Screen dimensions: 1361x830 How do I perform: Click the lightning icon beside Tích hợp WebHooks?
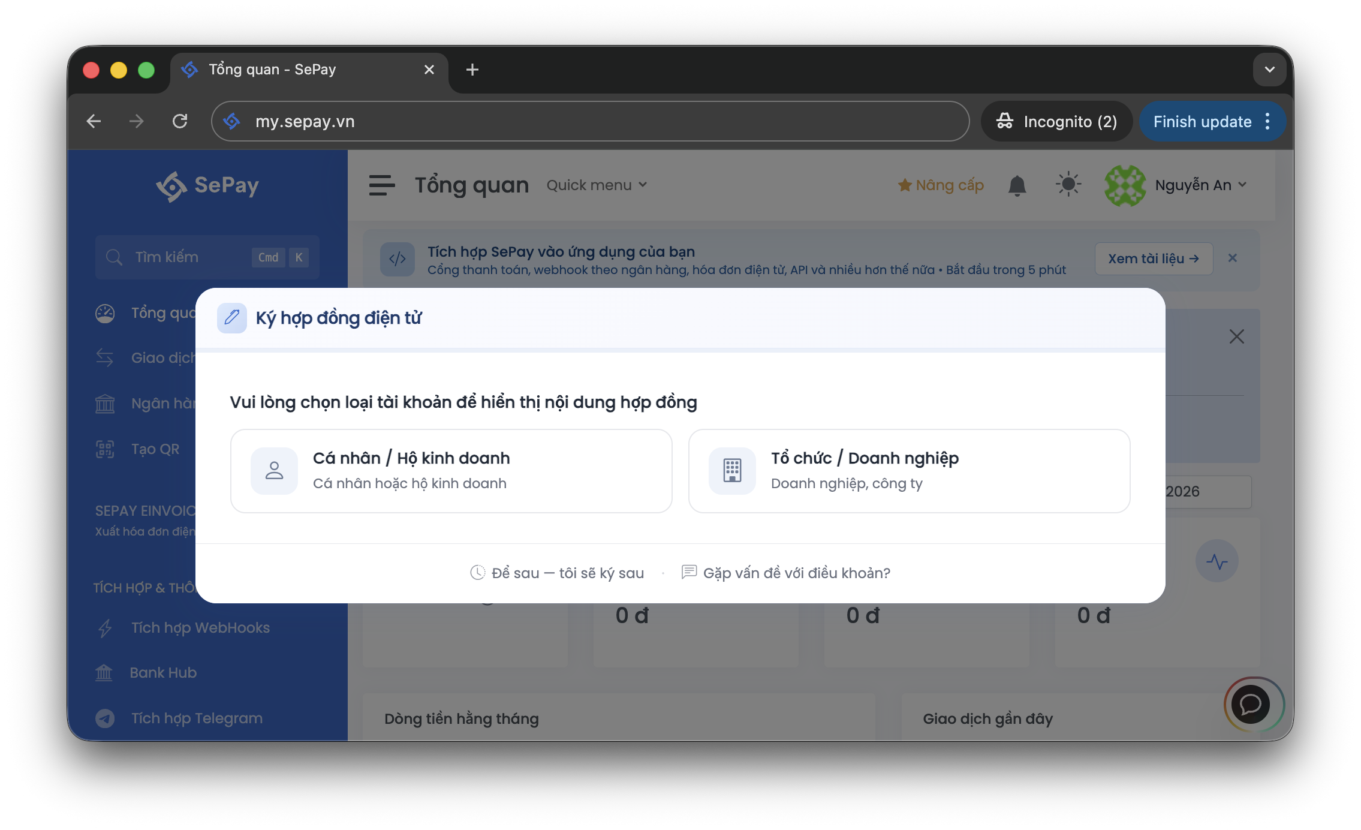tap(105, 628)
